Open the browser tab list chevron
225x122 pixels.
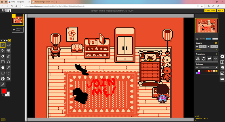coord(60,2)
